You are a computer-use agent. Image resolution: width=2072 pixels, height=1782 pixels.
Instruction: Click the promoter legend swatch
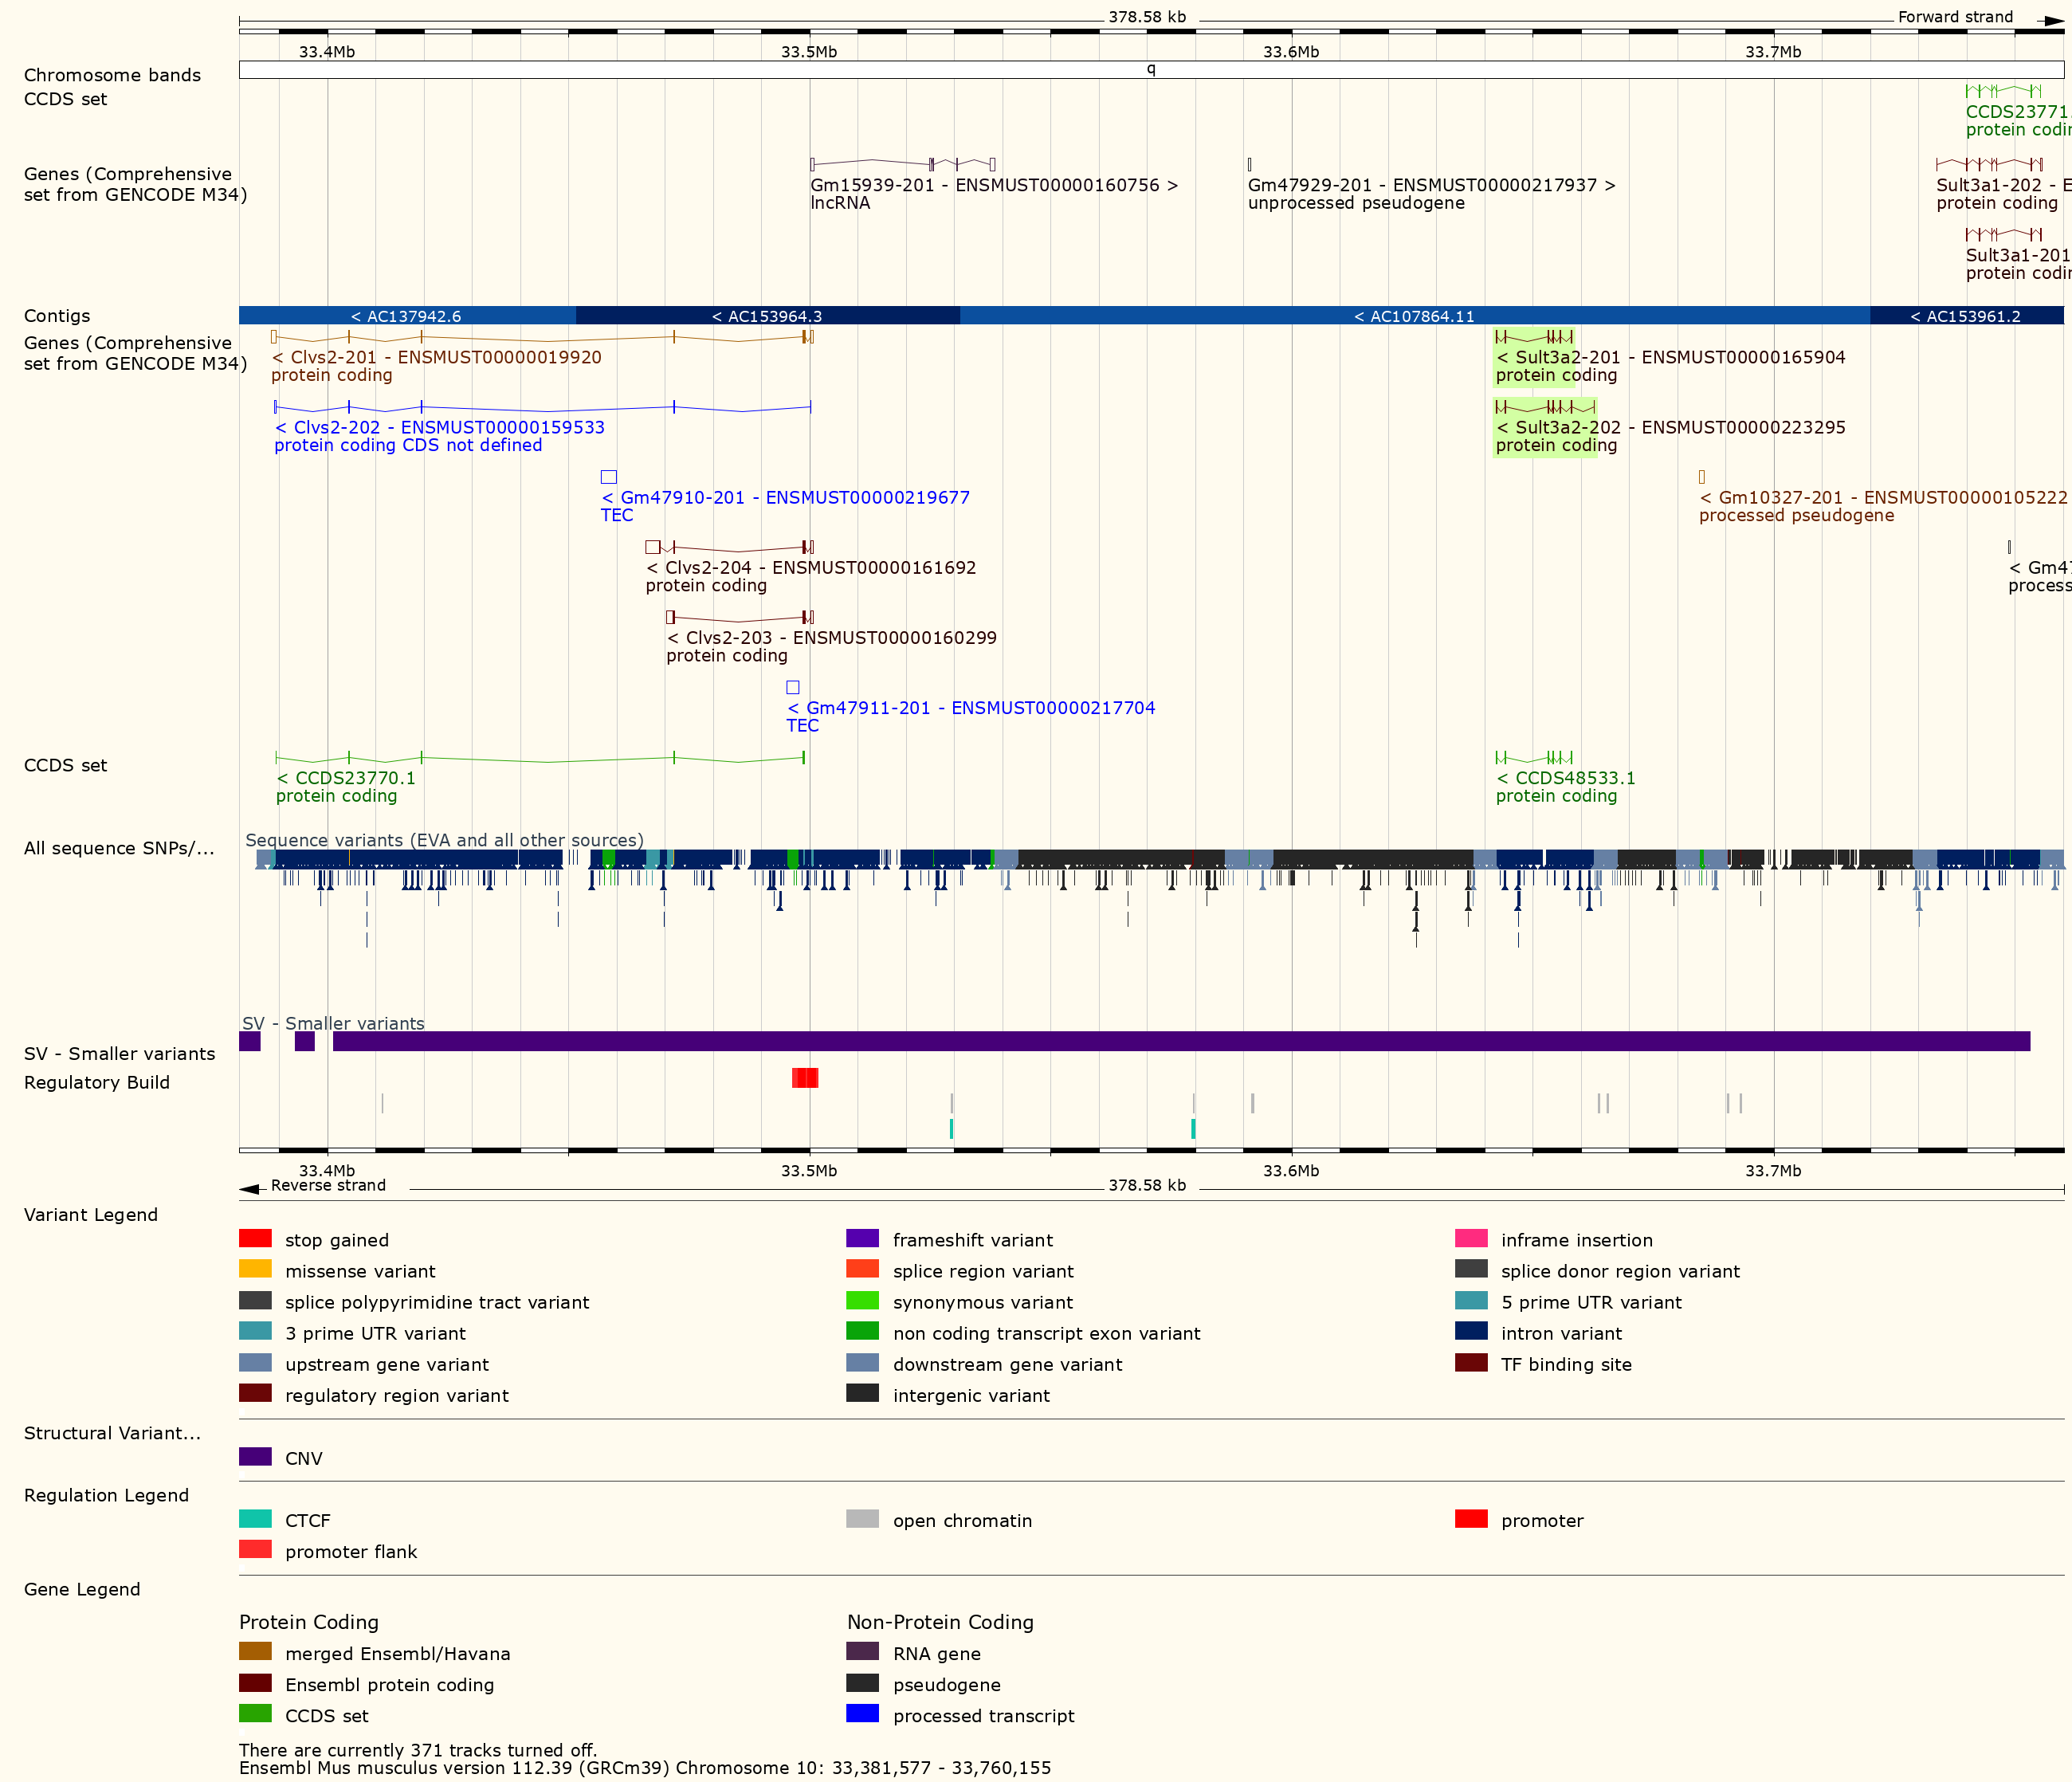pos(1472,1519)
